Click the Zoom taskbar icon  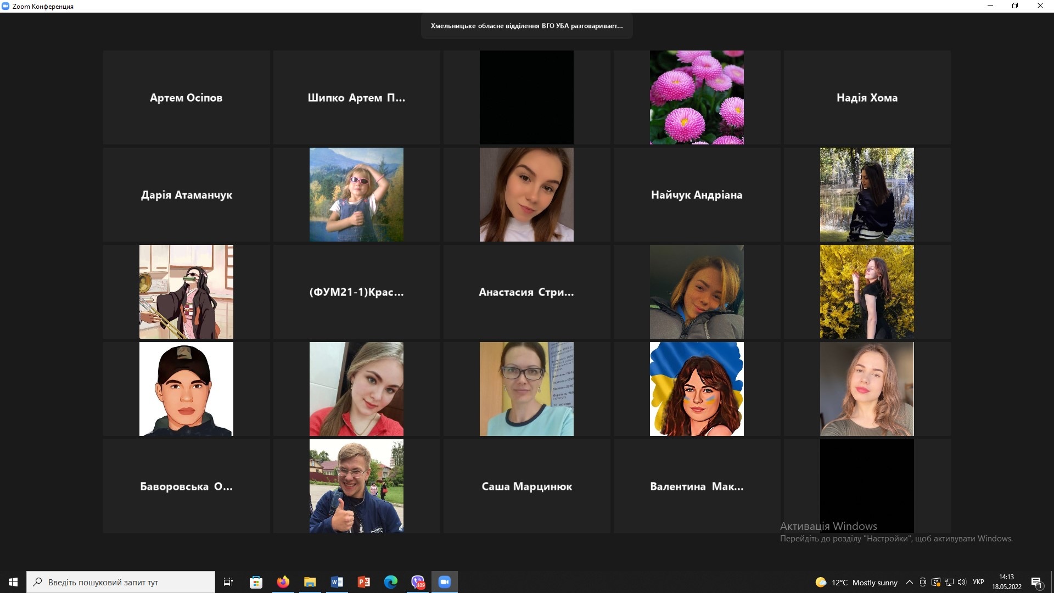click(x=444, y=582)
